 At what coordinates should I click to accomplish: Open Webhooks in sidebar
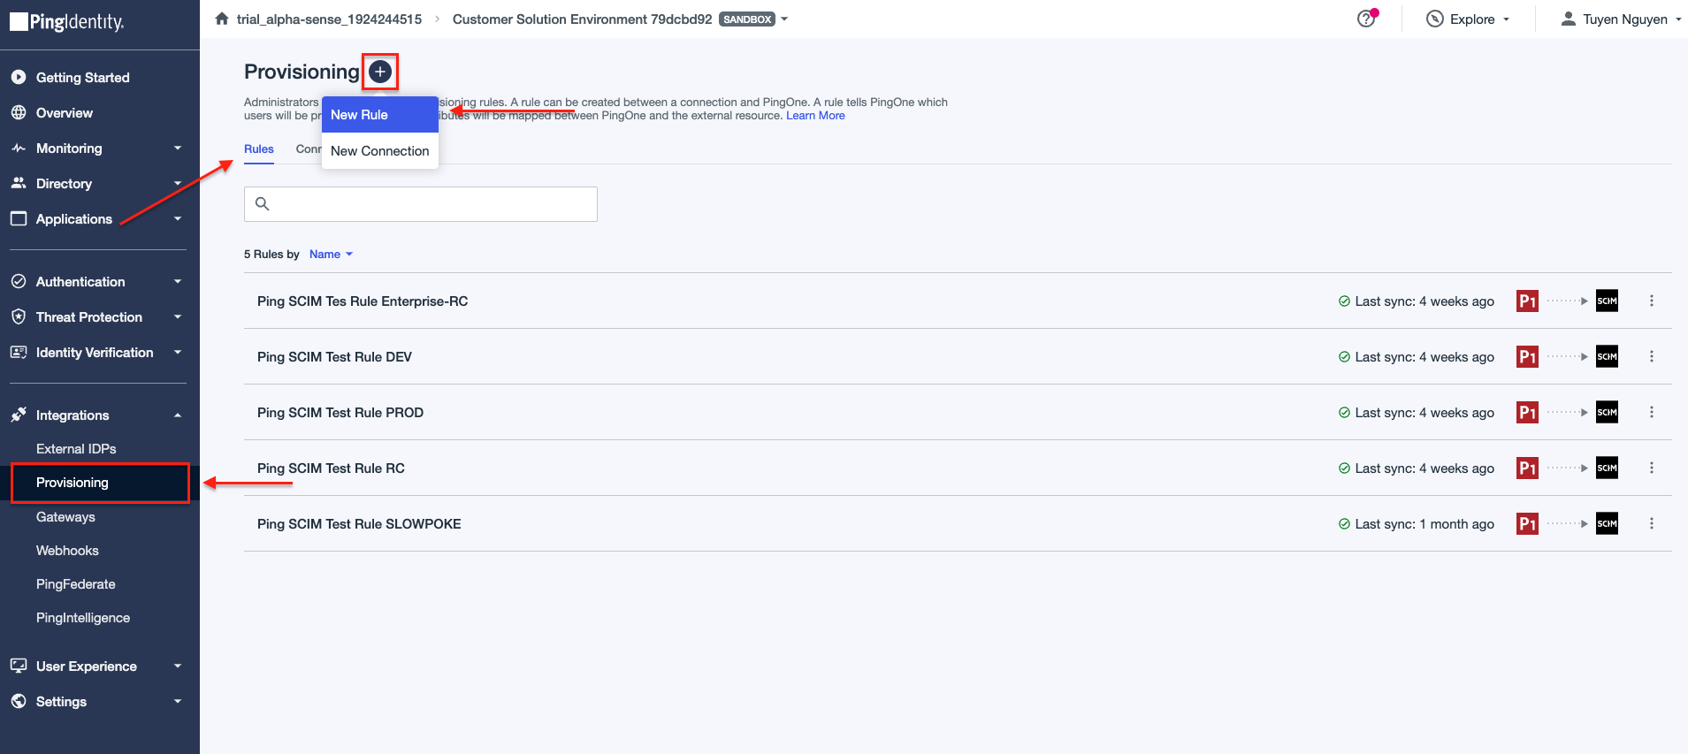(x=67, y=551)
